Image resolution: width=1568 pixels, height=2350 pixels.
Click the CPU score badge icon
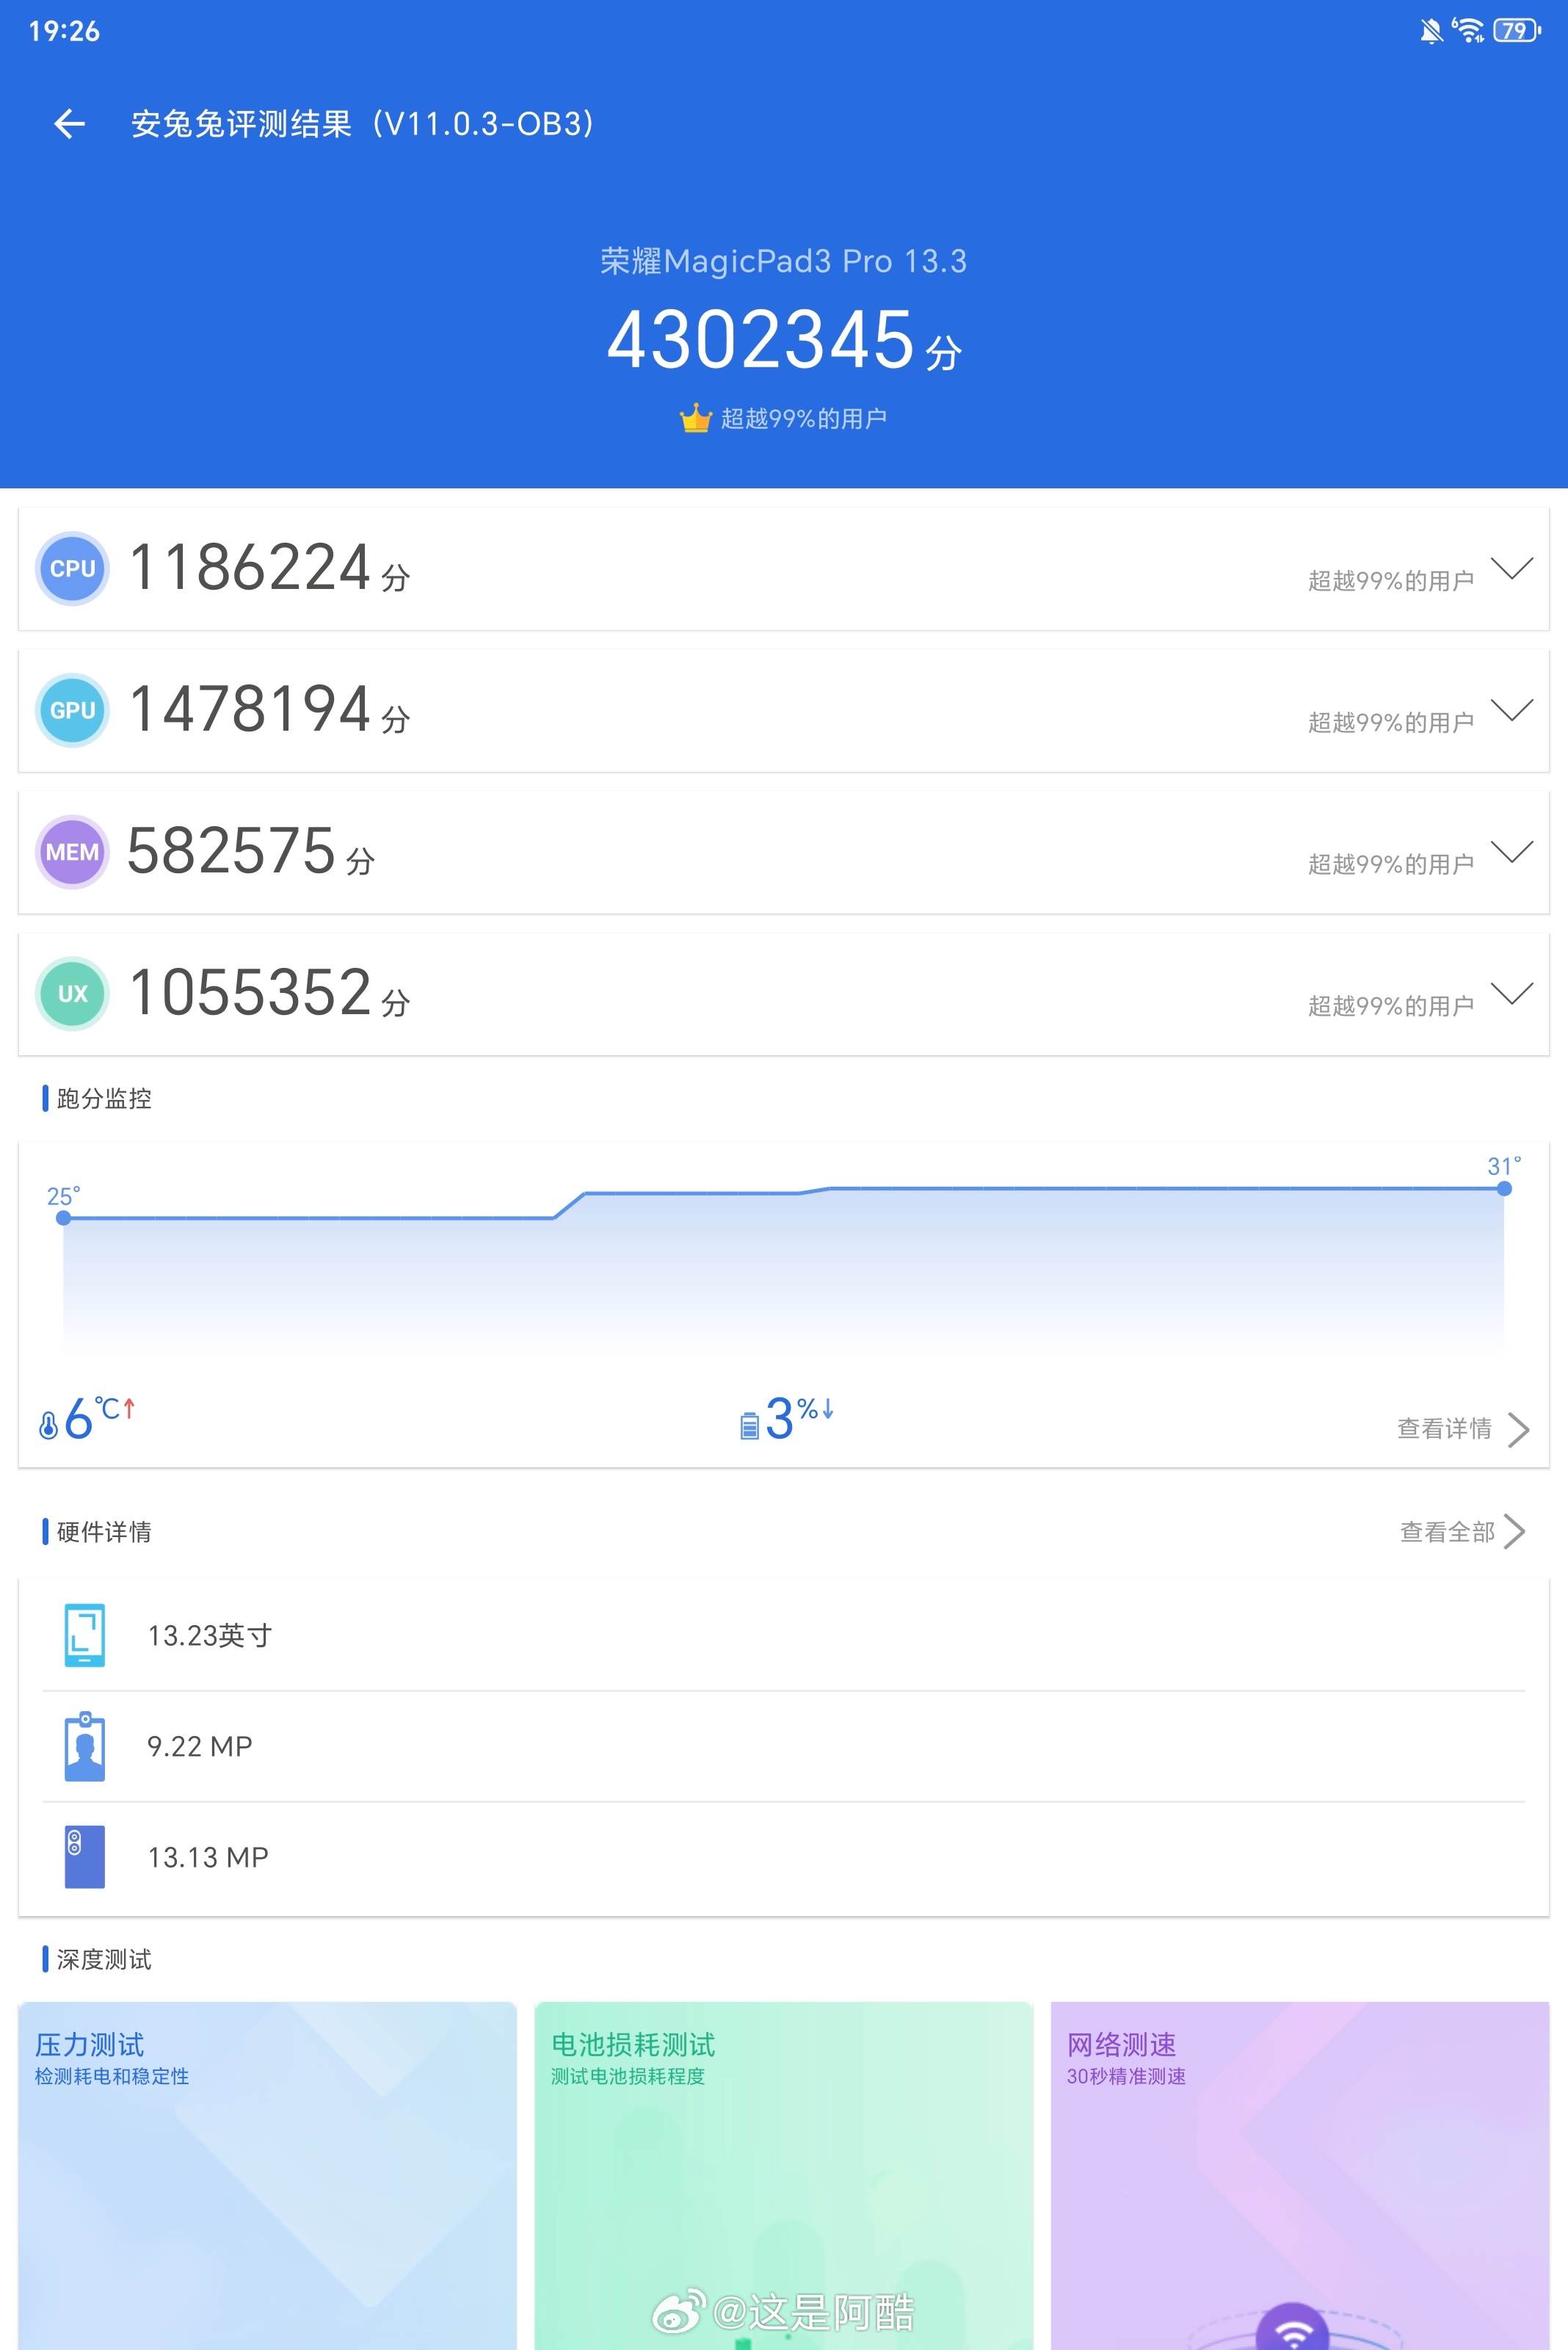coord(72,568)
